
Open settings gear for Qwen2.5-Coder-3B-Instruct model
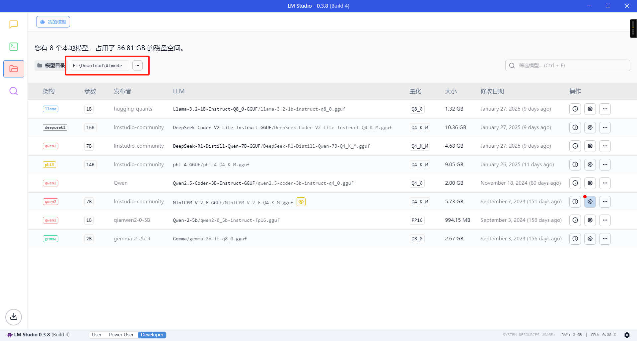click(x=590, y=183)
